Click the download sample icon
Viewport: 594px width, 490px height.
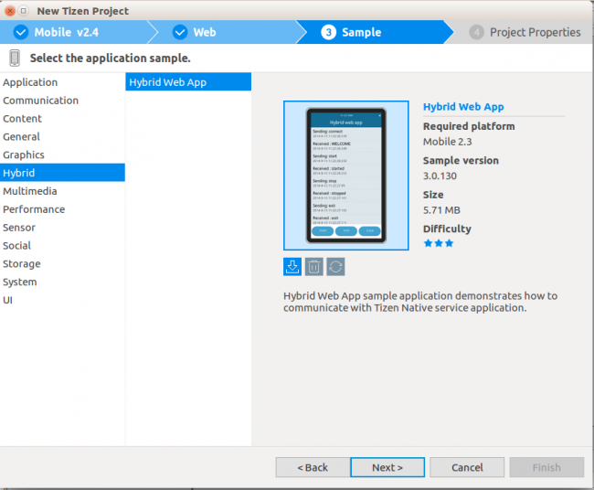pyautogui.click(x=292, y=267)
